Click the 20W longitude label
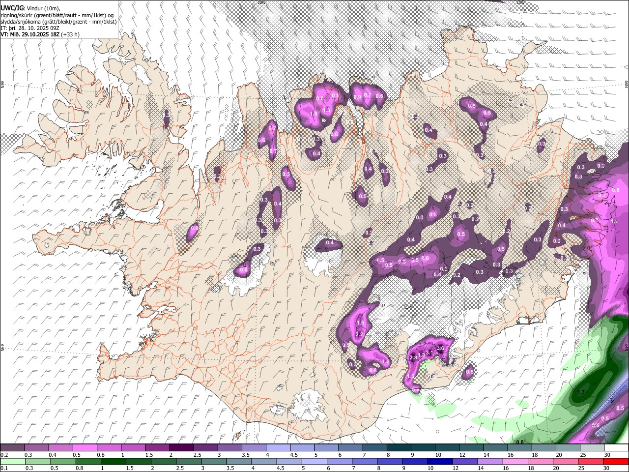This screenshot has width=629, height=472. click(261, 2)
